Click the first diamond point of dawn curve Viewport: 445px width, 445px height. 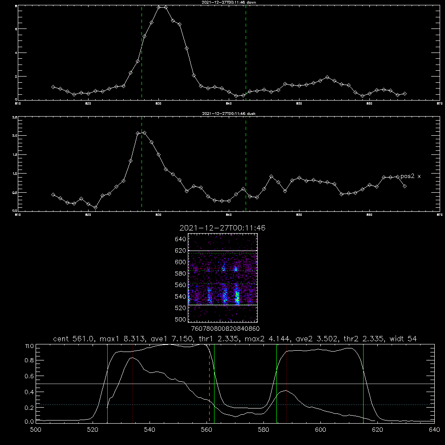[x=53, y=87]
